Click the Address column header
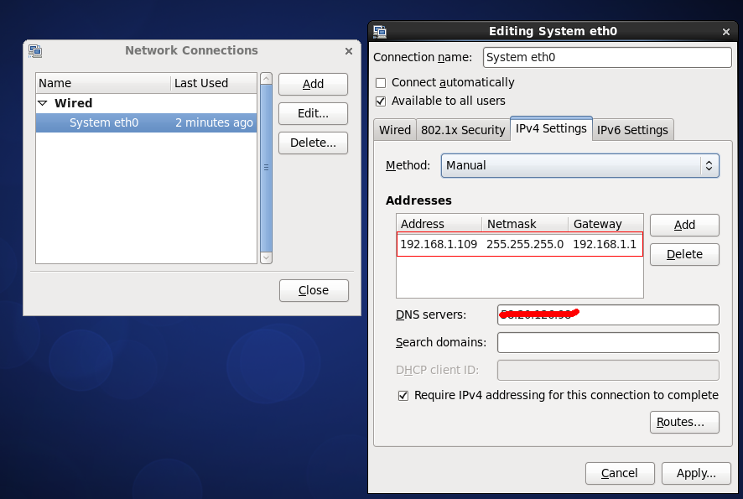 click(x=439, y=224)
